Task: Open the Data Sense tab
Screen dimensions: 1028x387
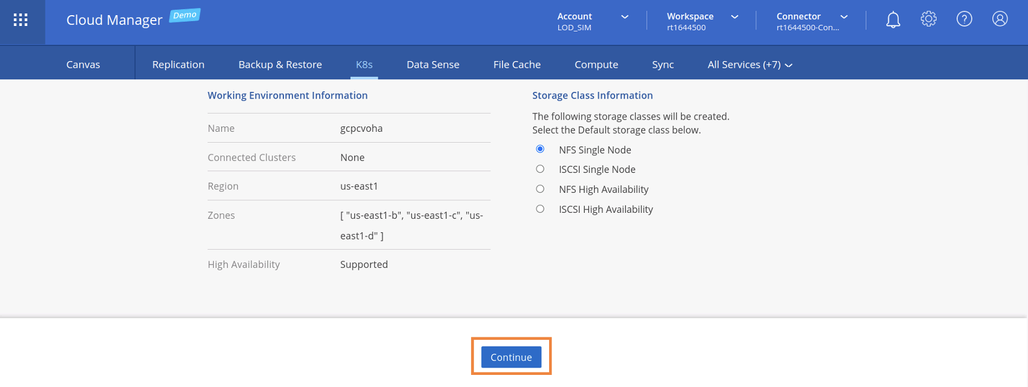Action: (x=433, y=65)
